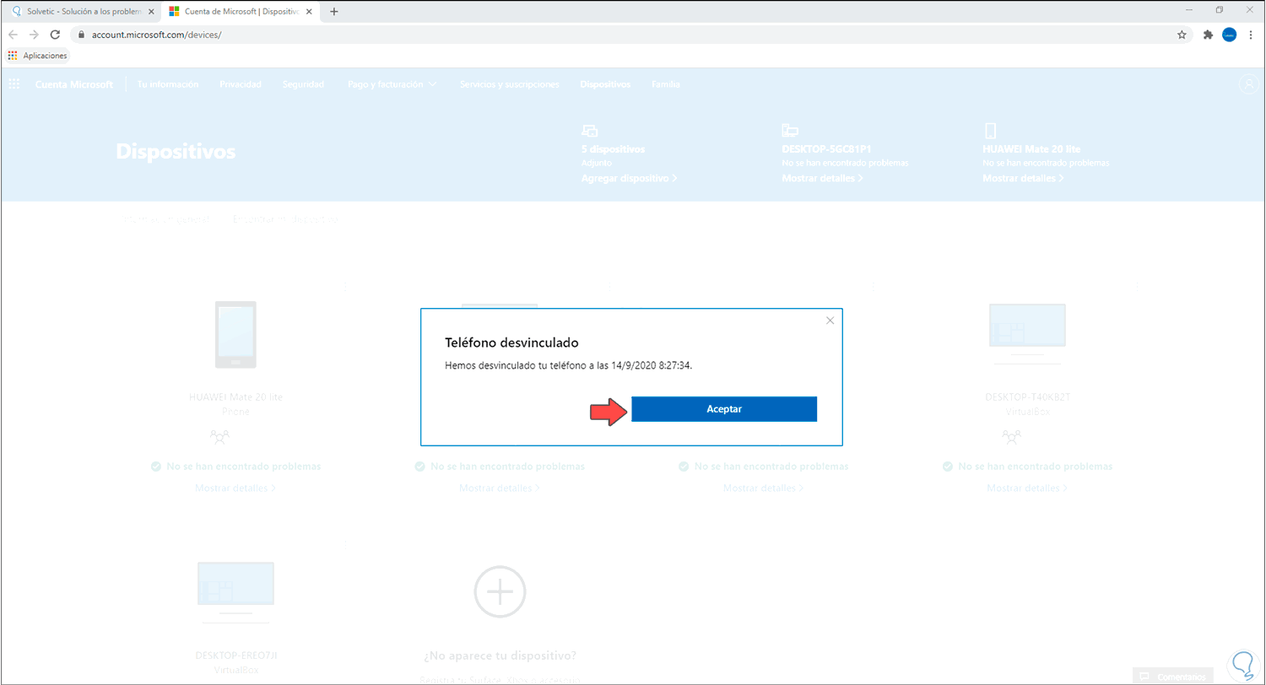Expand the Pago y facturación dropdown
Screen dimensions: 1266x685
(x=392, y=84)
